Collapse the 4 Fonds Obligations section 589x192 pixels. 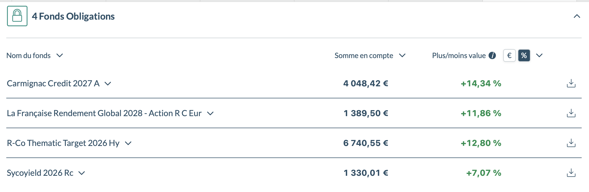pos(577,16)
